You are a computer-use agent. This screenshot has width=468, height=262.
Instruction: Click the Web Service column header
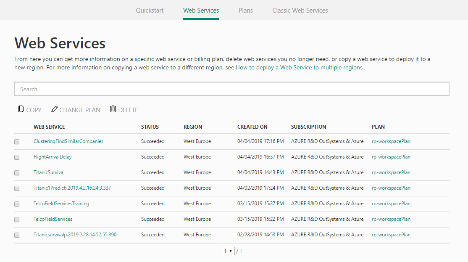pyautogui.click(x=49, y=127)
